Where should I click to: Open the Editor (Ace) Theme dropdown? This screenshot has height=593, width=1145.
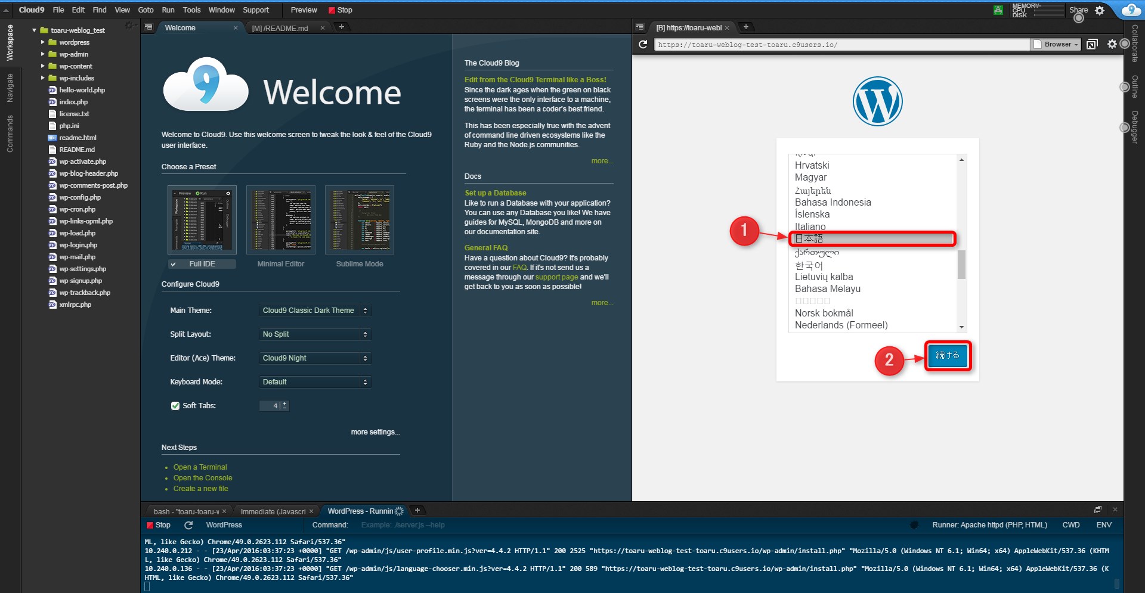(x=315, y=358)
